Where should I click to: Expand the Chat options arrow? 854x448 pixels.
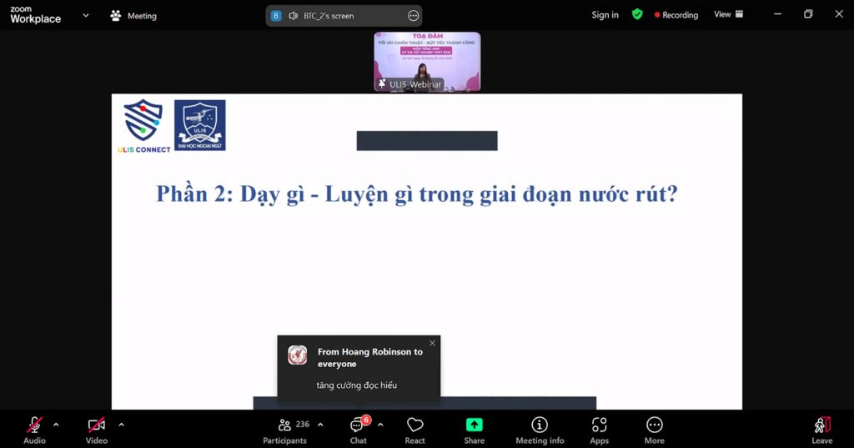pyautogui.click(x=380, y=425)
